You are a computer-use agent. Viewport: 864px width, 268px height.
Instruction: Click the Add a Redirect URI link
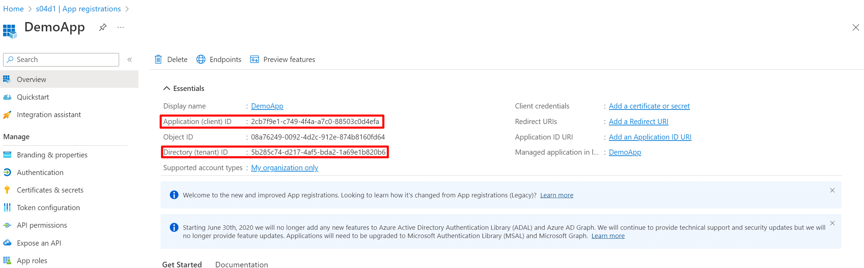click(638, 122)
